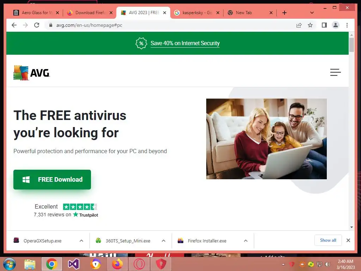Image resolution: width=361 pixels, height=271 pixels.
Task: Click the scroll up arrow
Action: click(351, 35)
